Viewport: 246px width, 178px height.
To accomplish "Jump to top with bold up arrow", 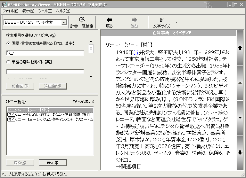I will [240, 48].
